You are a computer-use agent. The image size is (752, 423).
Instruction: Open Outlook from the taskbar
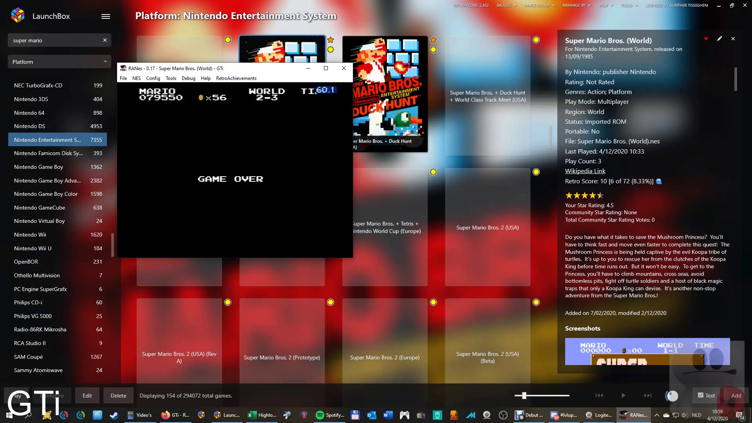(372, 415)
